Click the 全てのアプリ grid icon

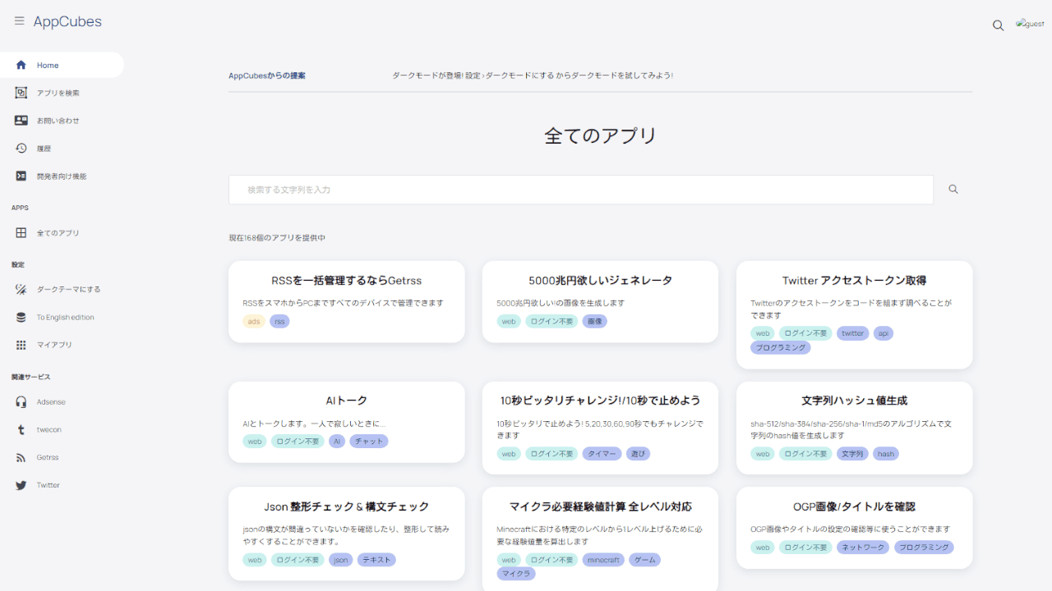[21, 233]
